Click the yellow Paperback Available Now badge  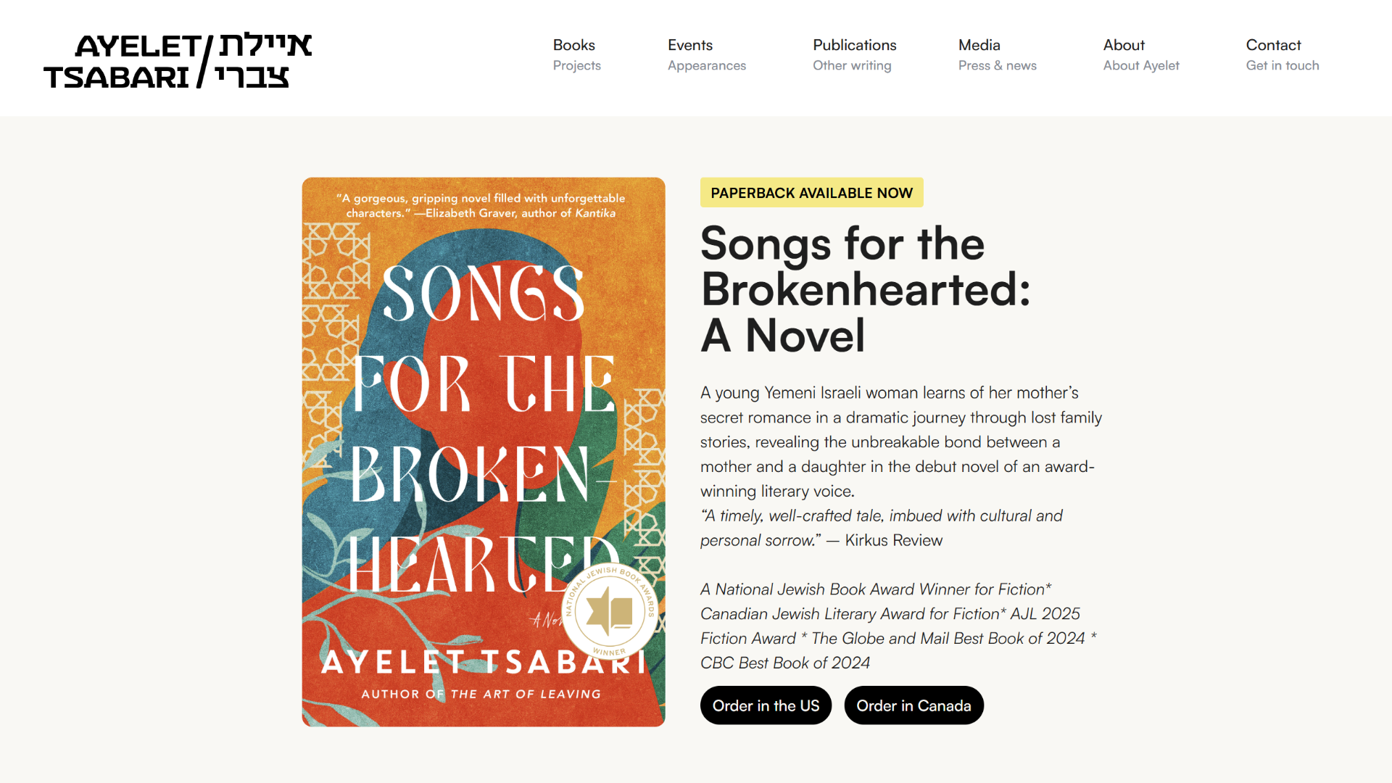(x=811, y=193)
